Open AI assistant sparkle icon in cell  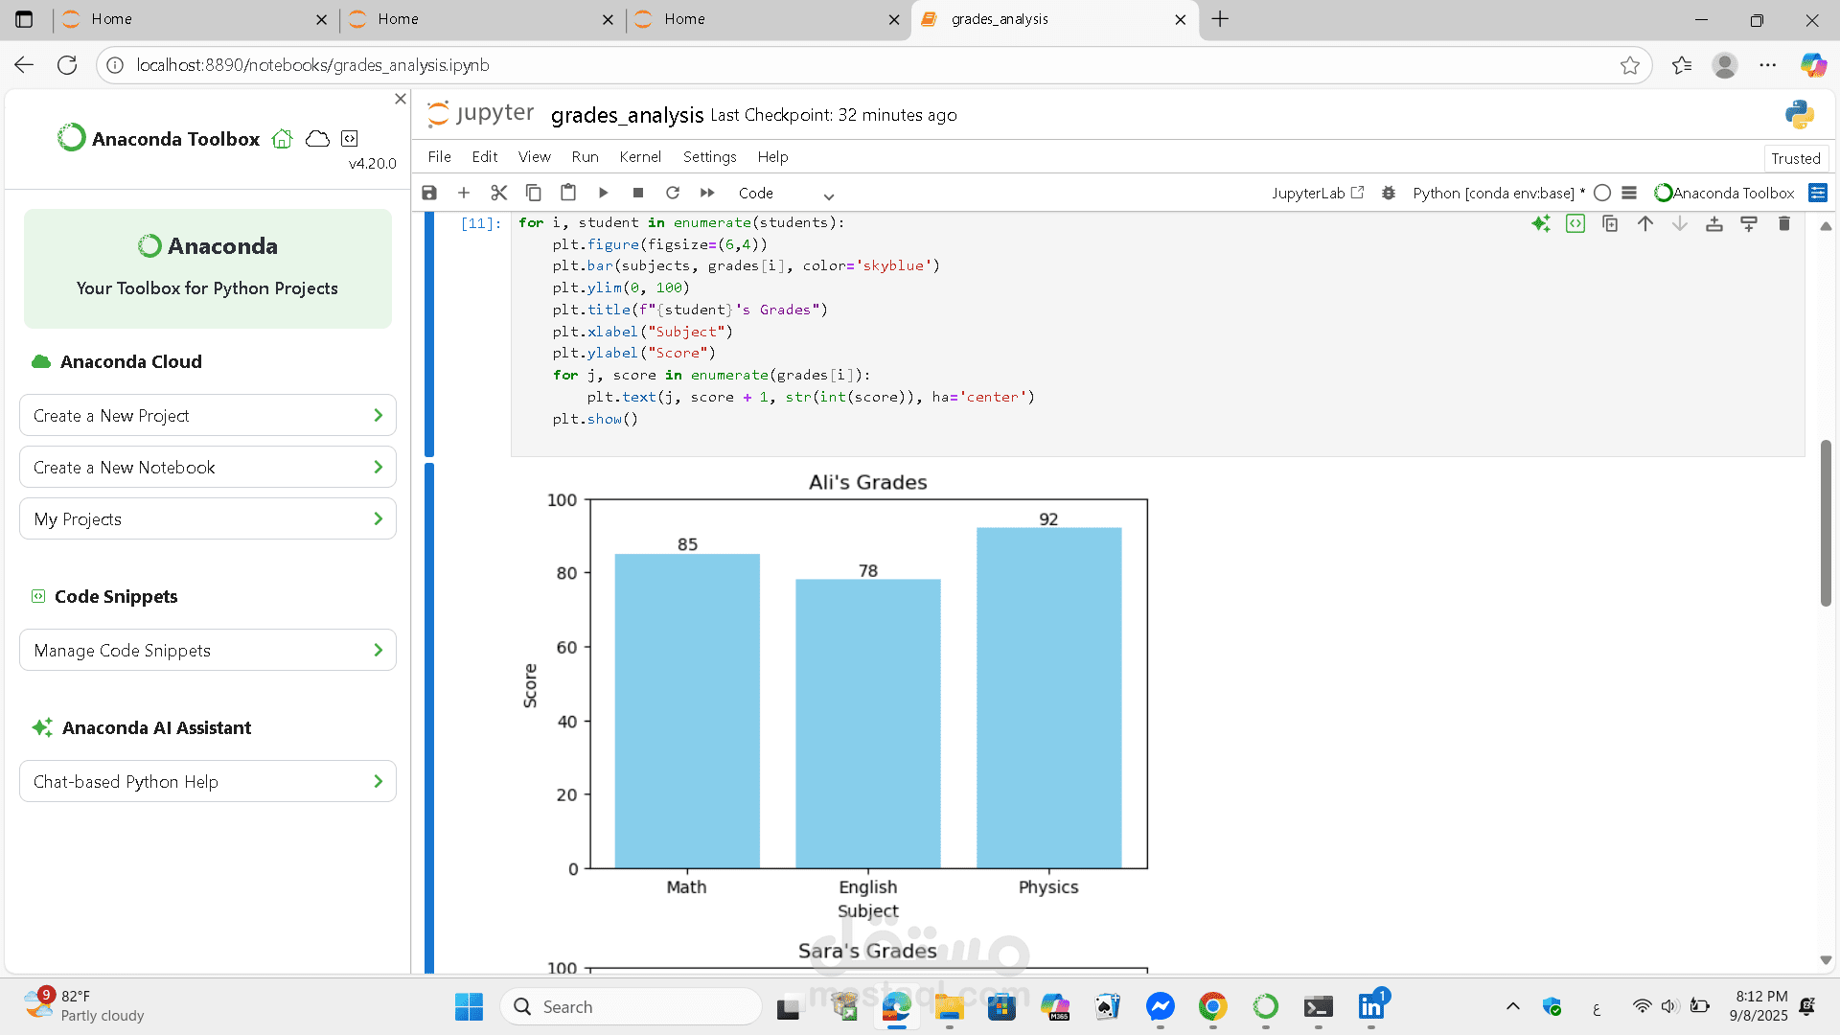(x=1541, y=223)
